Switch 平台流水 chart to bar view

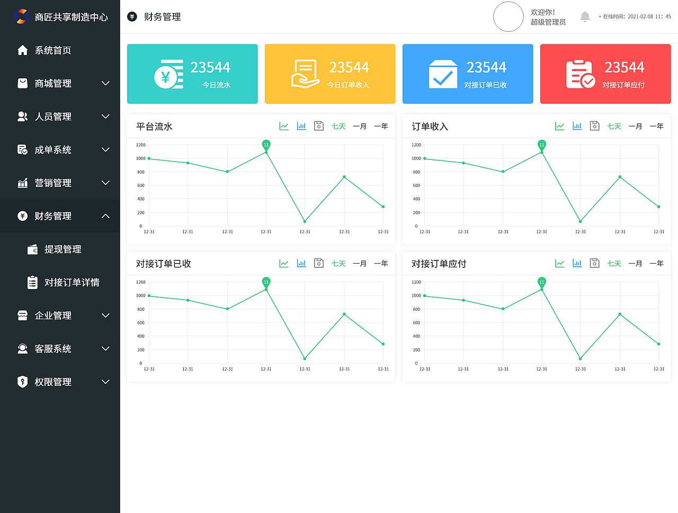301,126
